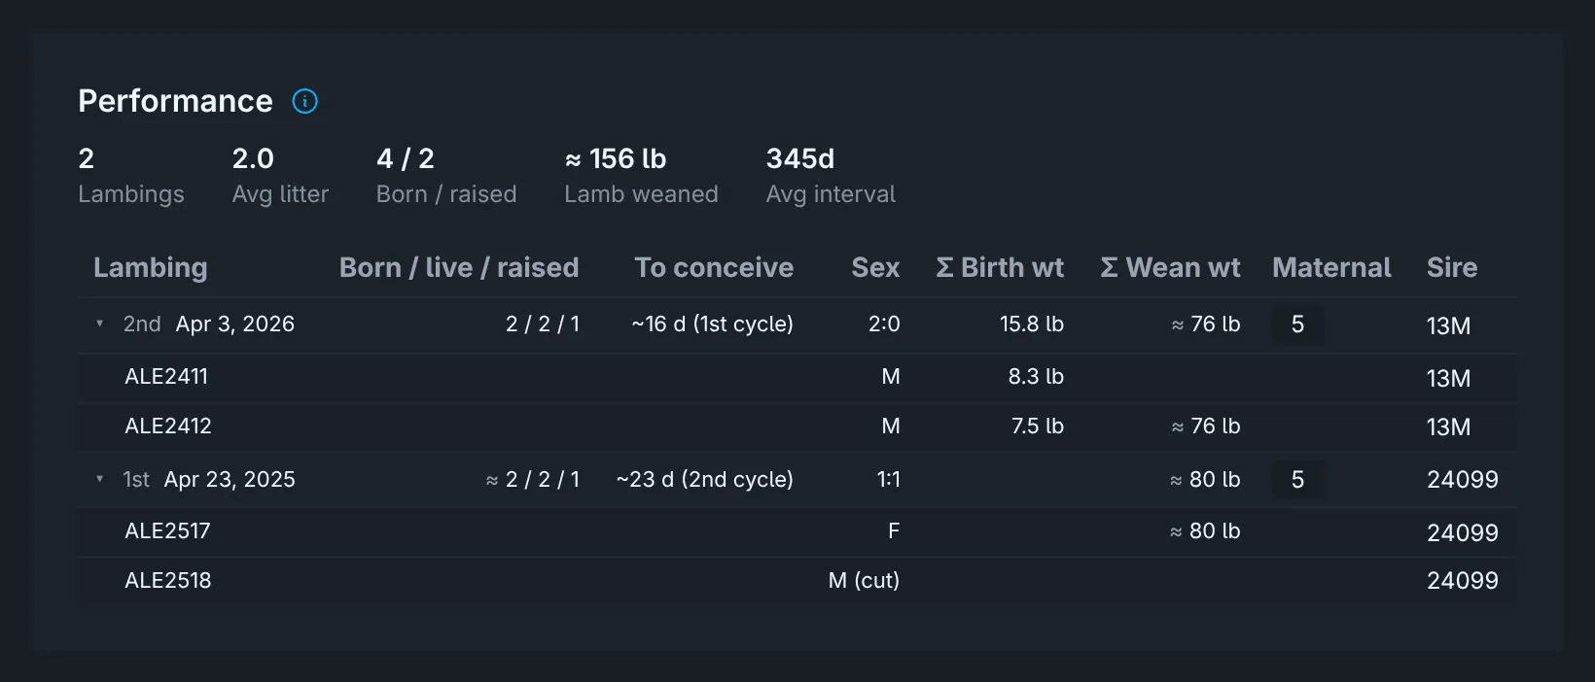
Task: Sort by the Lambing column header
Action: pos(151,267)
